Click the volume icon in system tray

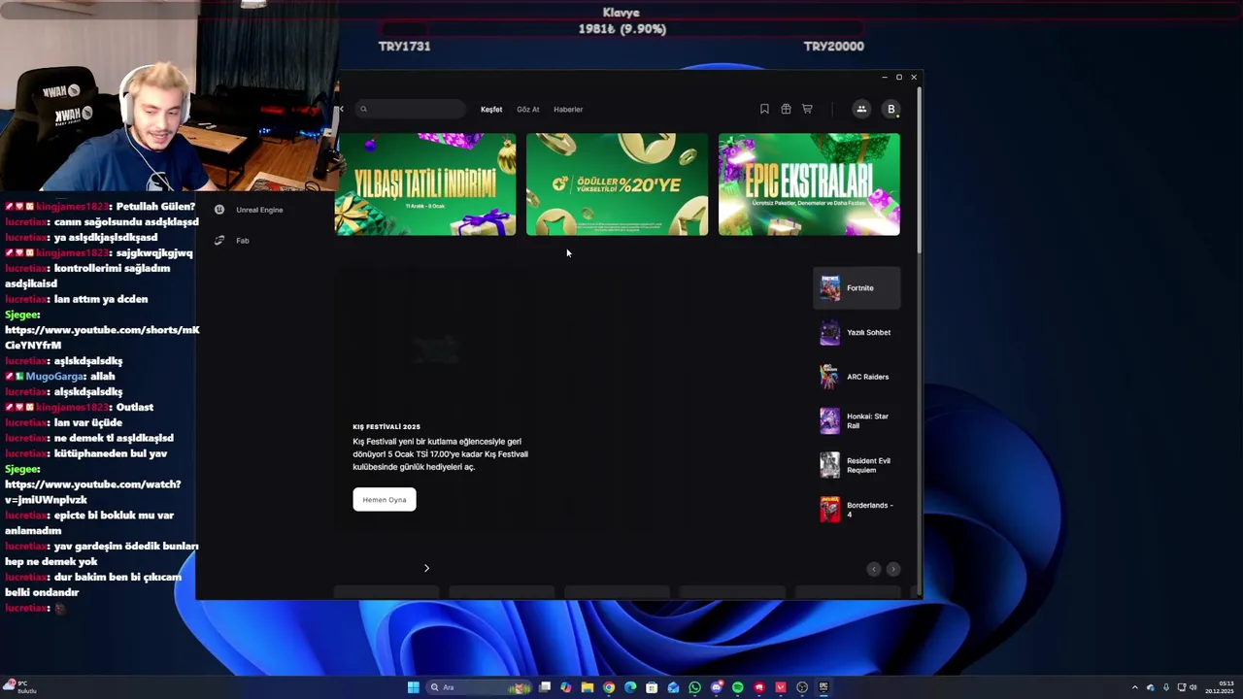point(1193,687)
